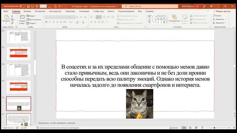This screenshot has height=133, width=237.
Task: Switch to the Вставка tab
Action: click(x=27, y=11)
